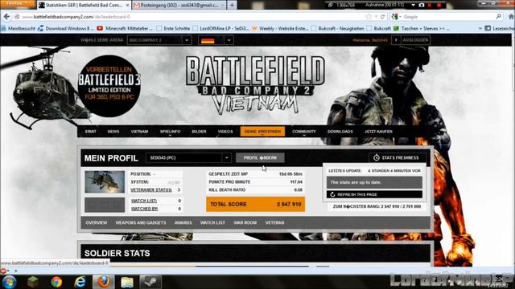Click the REFRESH THIS PAGE button
This screenshot has width=515, height=289.
(374, 194)
